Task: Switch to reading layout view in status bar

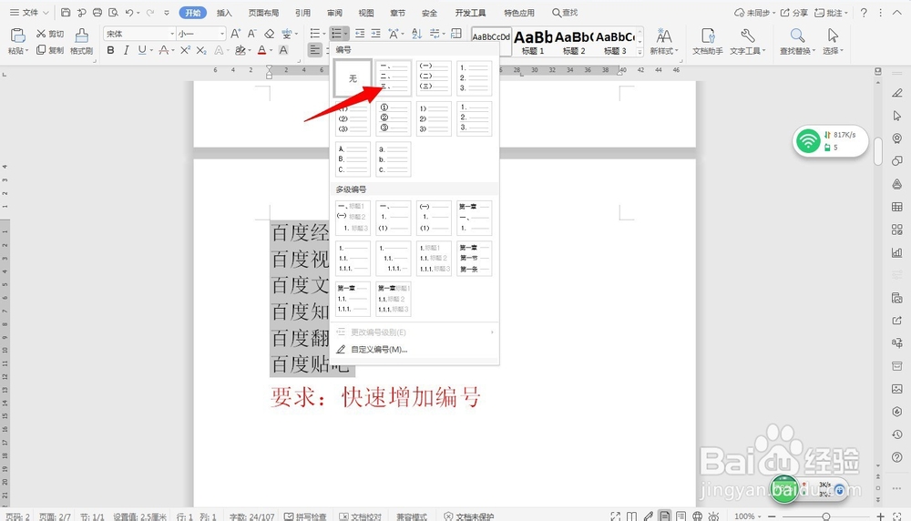Action: [x=631, y=516]
